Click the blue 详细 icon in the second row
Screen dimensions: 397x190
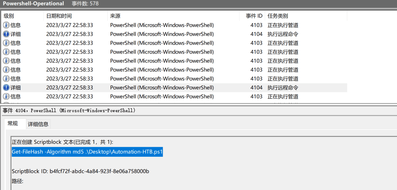[x=6, y=34]
